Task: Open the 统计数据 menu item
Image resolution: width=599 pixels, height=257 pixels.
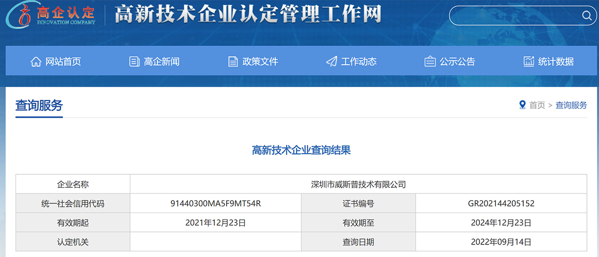Action: [548, 62]
